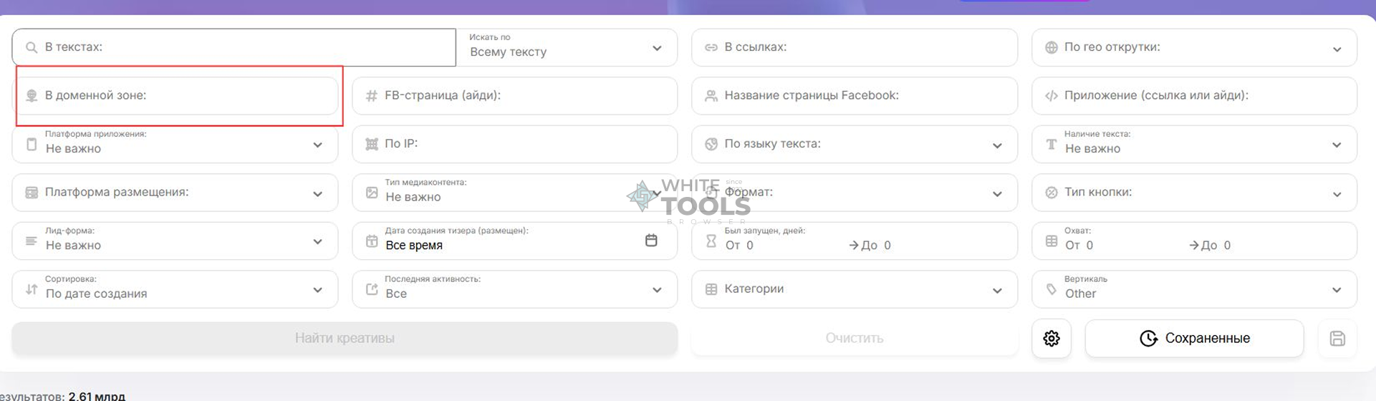
Task: Open the По языку текста dropdown
Action: (854, 144)
